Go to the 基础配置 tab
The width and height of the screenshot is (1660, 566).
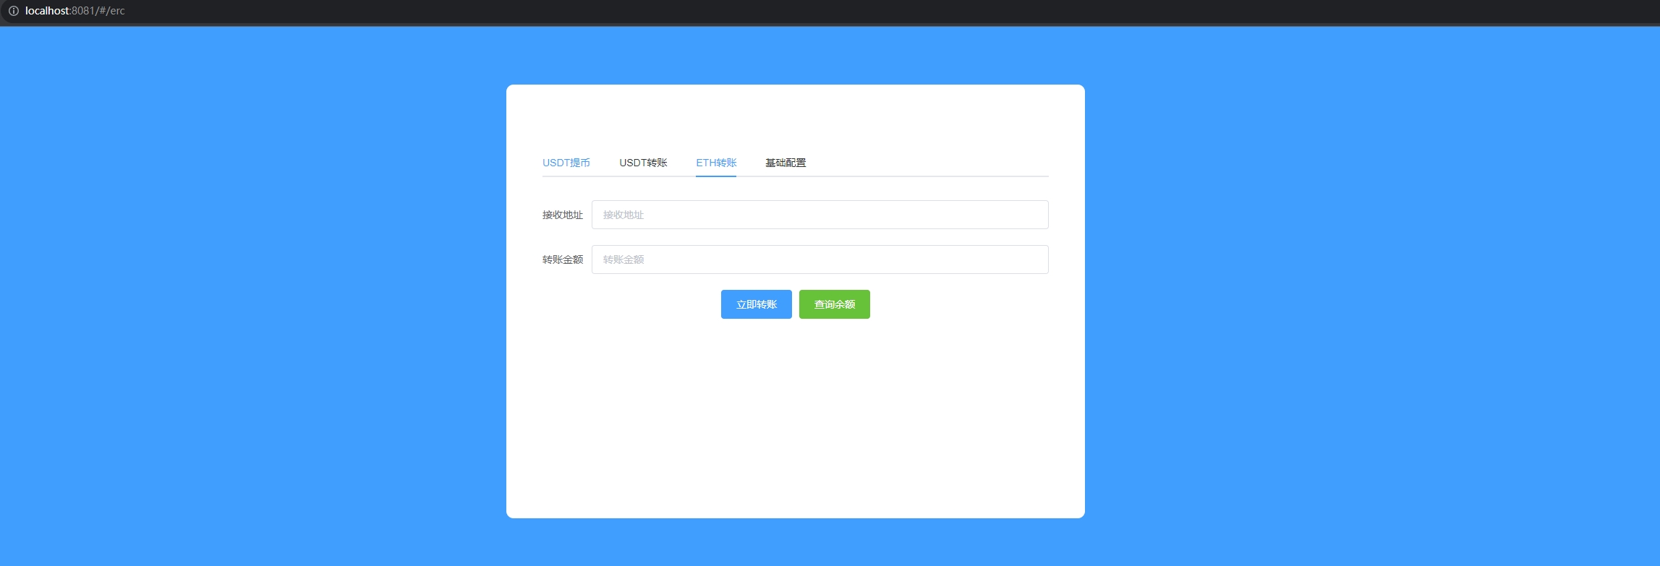click(x=786, y=163)
